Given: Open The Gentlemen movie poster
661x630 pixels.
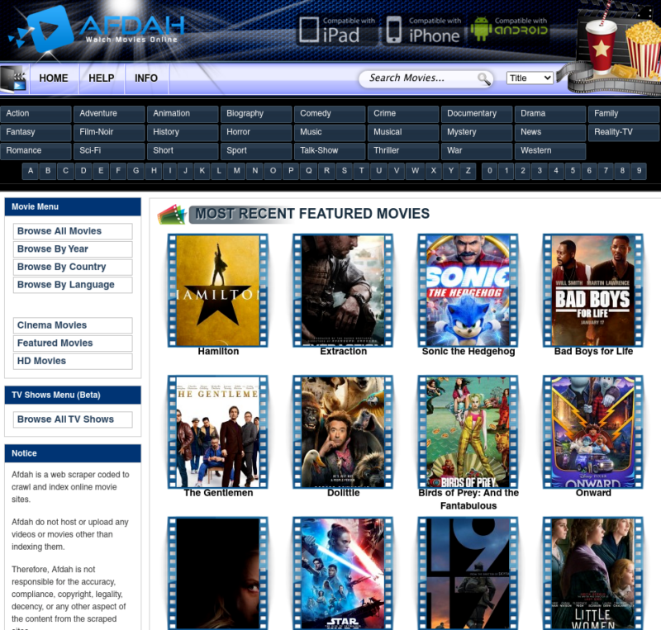Looking at the screenshot, I should click(218, 432).
